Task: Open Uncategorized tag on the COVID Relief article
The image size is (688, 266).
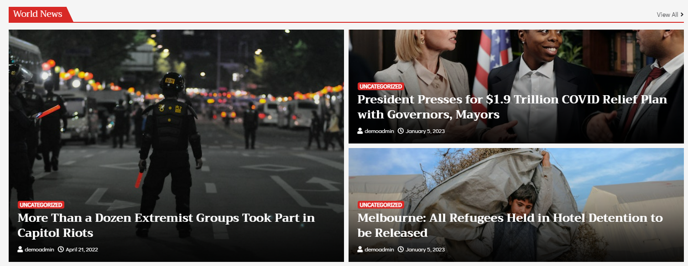Action: coord(380,87)
